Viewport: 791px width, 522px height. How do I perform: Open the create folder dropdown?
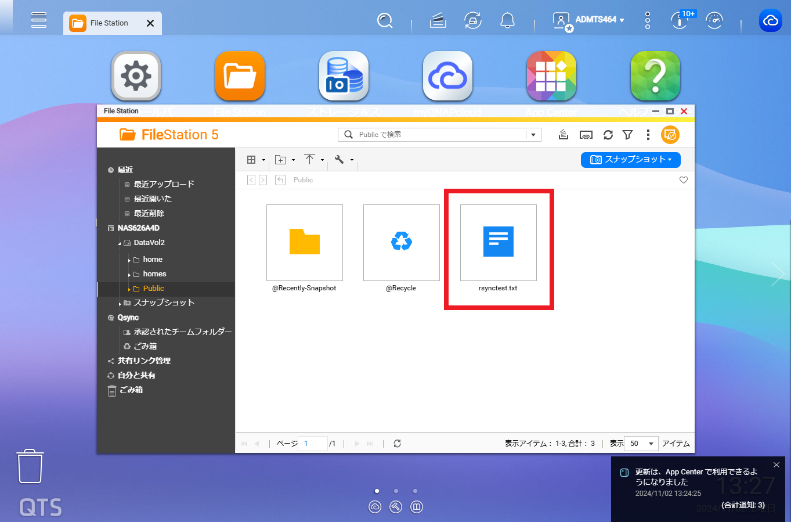click(285, 160)
